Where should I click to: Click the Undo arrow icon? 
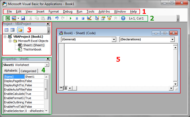pyautogui.click(x=57, y=18)
